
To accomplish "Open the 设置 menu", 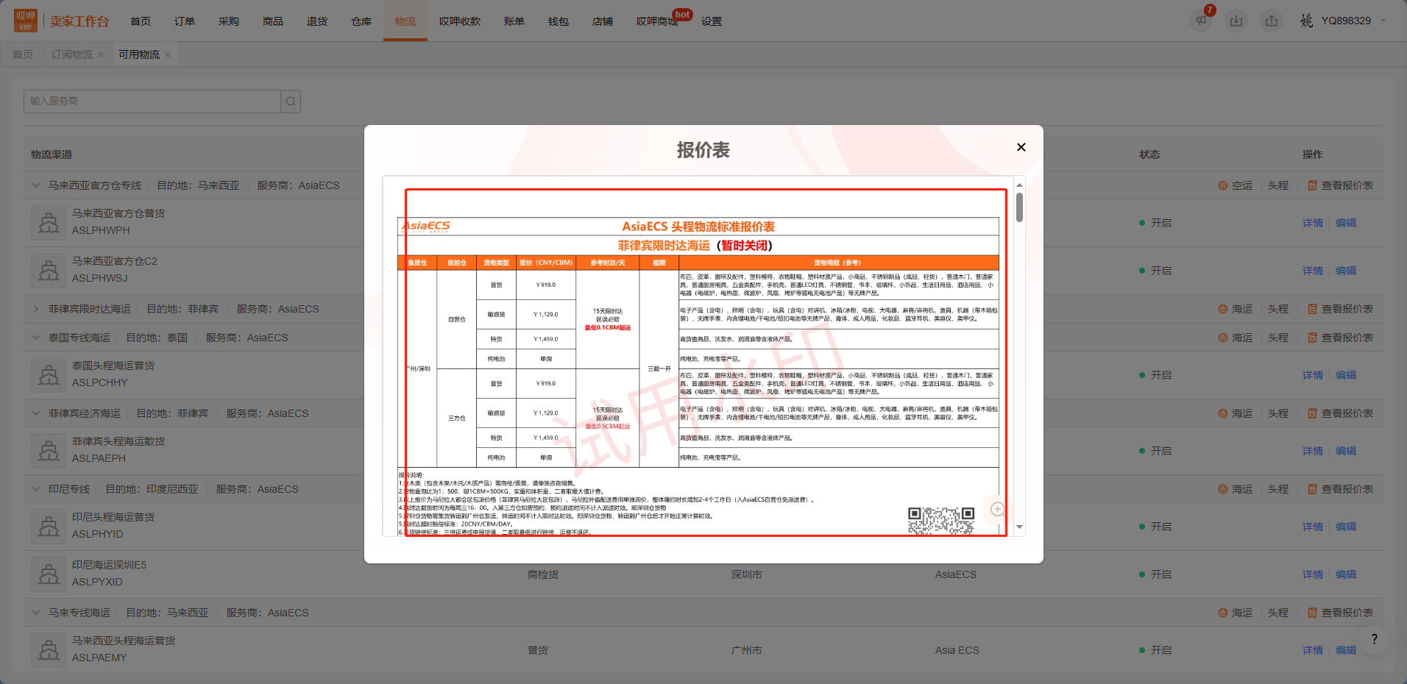I will tap(712, 21).
